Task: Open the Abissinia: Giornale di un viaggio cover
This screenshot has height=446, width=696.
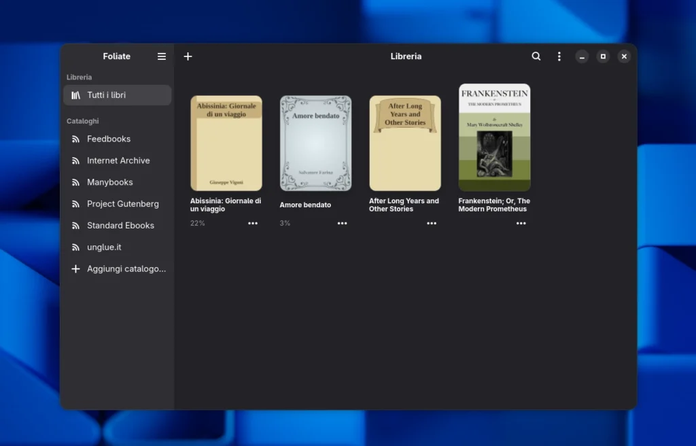Action: pyautogui.click(x=226, y=143)
